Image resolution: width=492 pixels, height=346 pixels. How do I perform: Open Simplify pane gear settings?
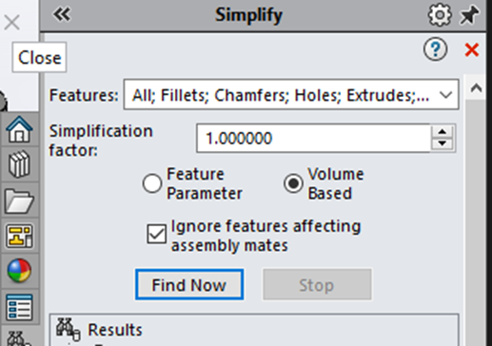(x=440, y=14)
